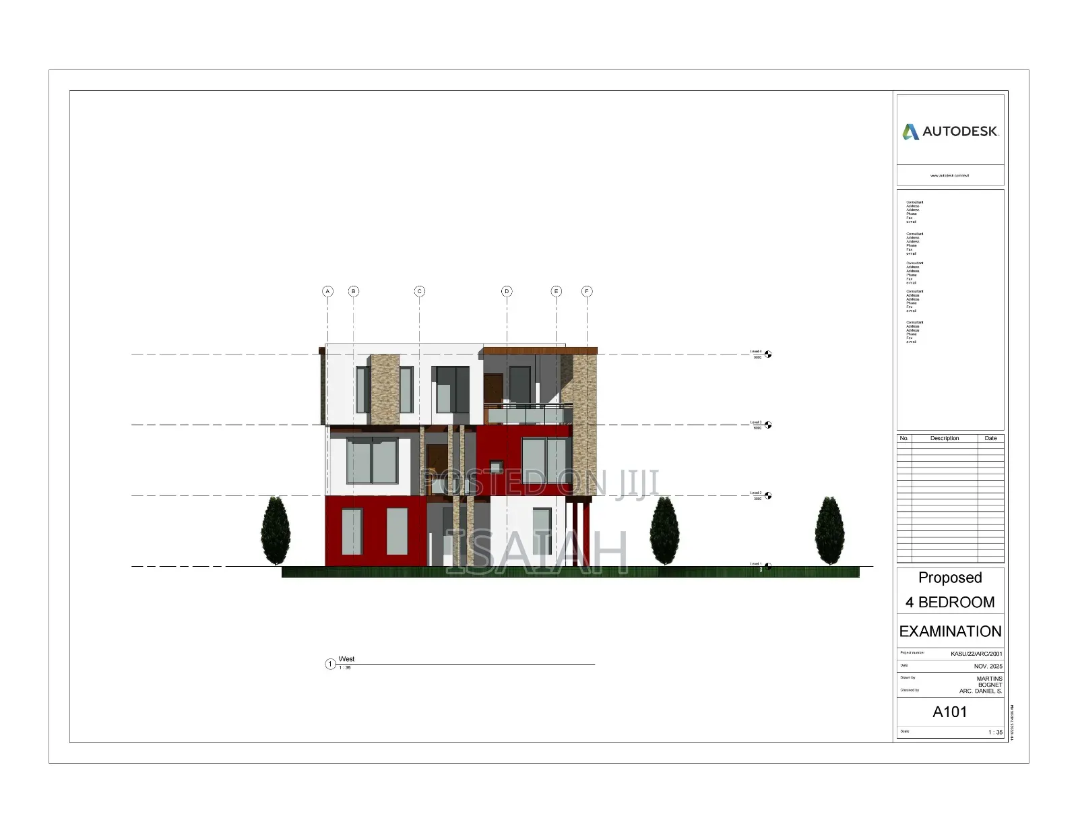Select grid bubble D
The width and height of the screenshot is (1078, 833).
tap(507, 291)
